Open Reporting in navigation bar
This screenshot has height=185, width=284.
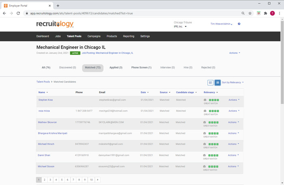[x=129, y=36]
